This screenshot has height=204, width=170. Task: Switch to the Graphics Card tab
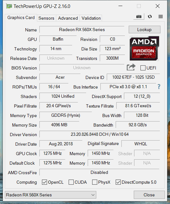pos(21,17)
